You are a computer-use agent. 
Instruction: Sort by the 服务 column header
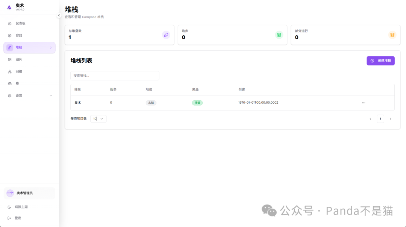[x=113, y=89]
